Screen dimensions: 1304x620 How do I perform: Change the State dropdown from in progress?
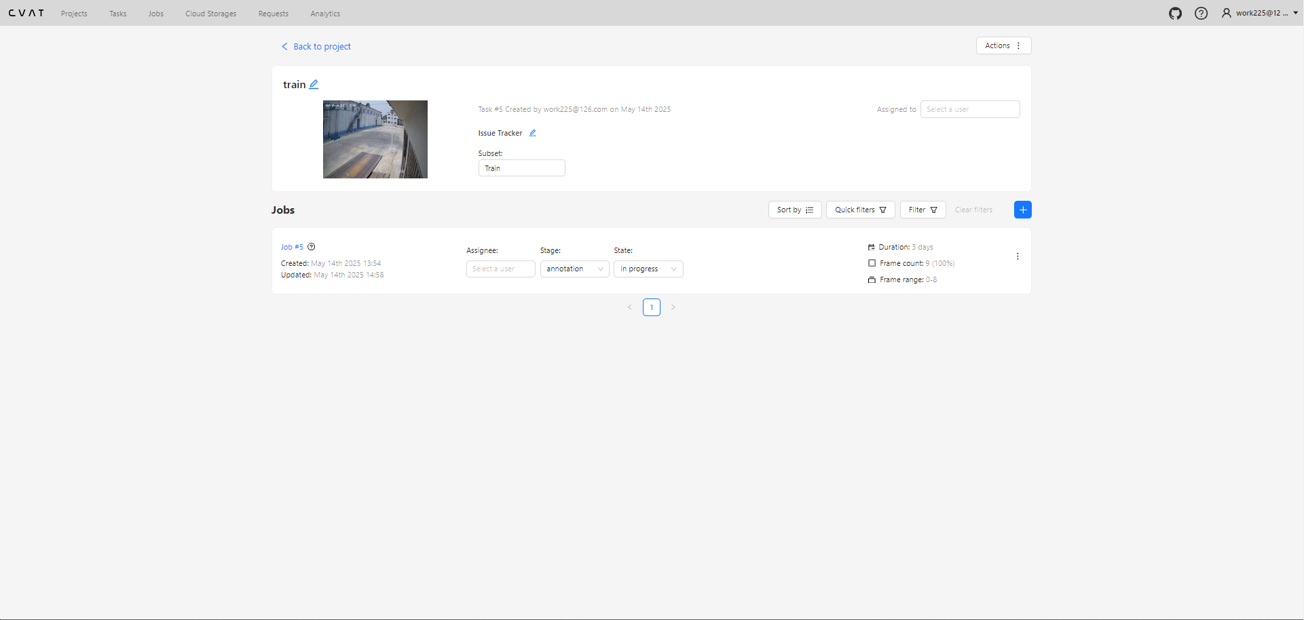coord(648,269)
